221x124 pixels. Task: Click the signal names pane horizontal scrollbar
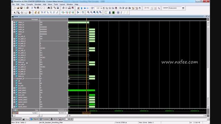pyautogui.click(x=26, y=116)
